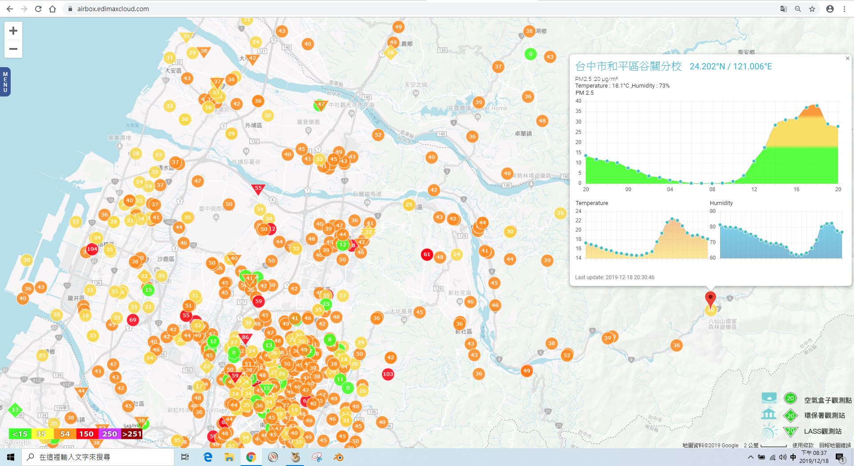This screenshot has width=854, height=466.
Task: Click the purple 250 legend swatch
Action: [109, 434]
